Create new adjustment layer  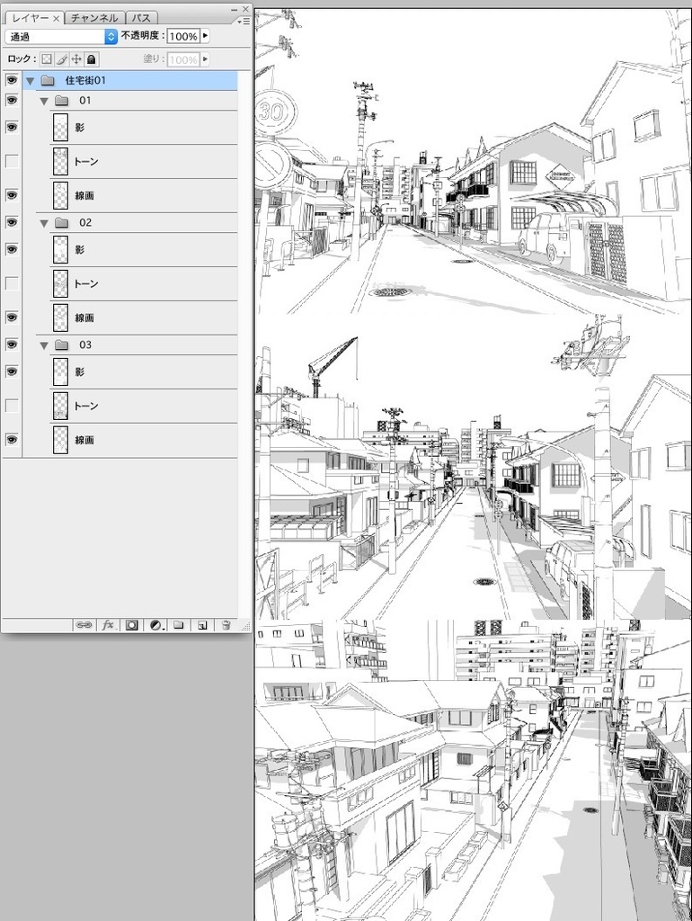pyautogui.click(x=155, y=625)
